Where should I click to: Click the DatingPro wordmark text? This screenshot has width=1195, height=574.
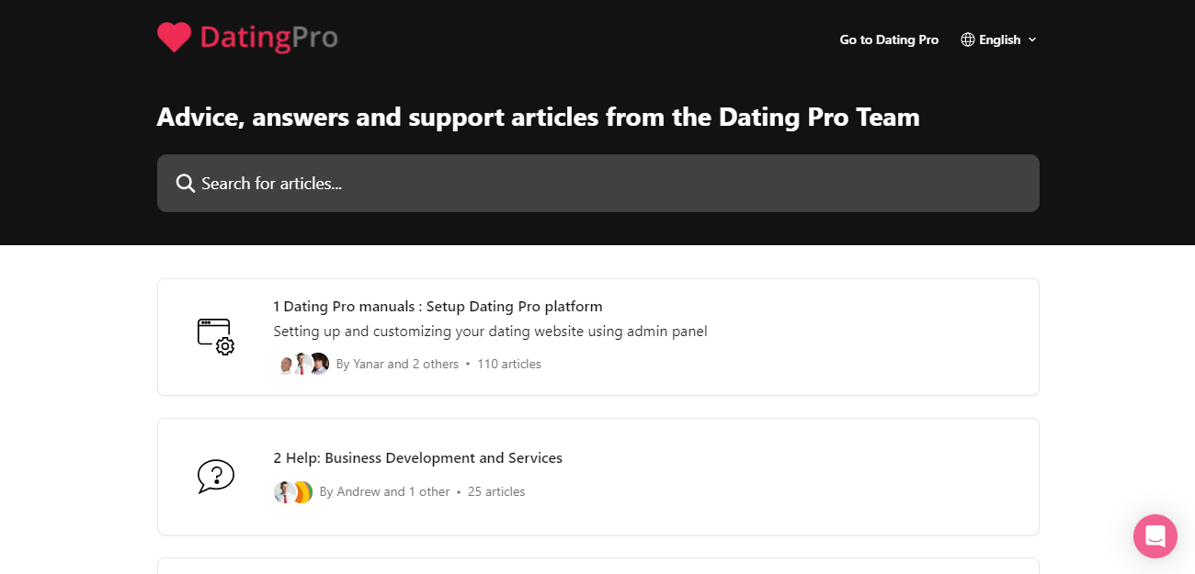(268, 38)
